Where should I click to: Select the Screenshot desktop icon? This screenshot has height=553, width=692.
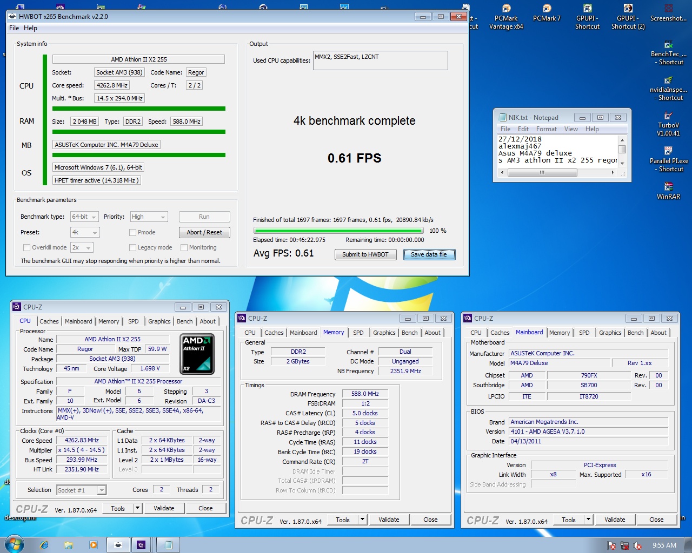coord(668,13)
